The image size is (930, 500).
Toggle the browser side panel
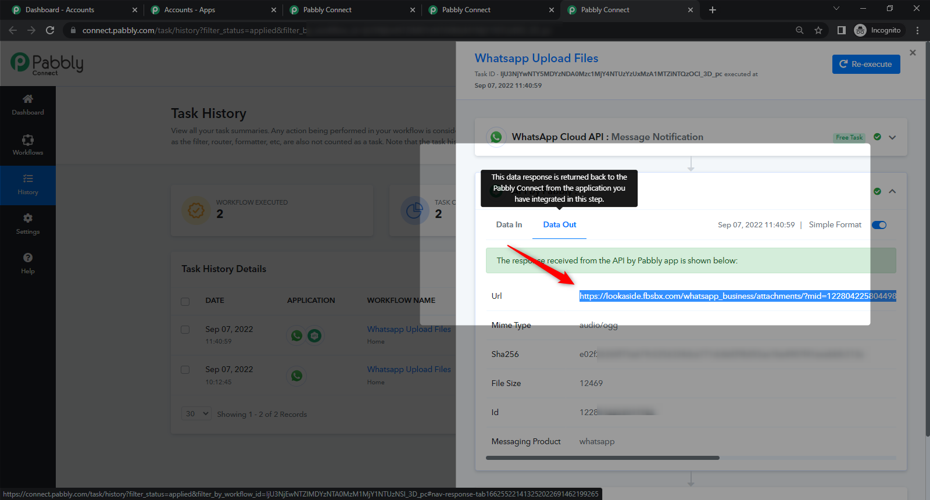pyautogui.click(x=841, y=30)
